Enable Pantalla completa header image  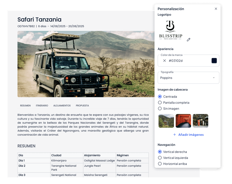pos(159,103)
